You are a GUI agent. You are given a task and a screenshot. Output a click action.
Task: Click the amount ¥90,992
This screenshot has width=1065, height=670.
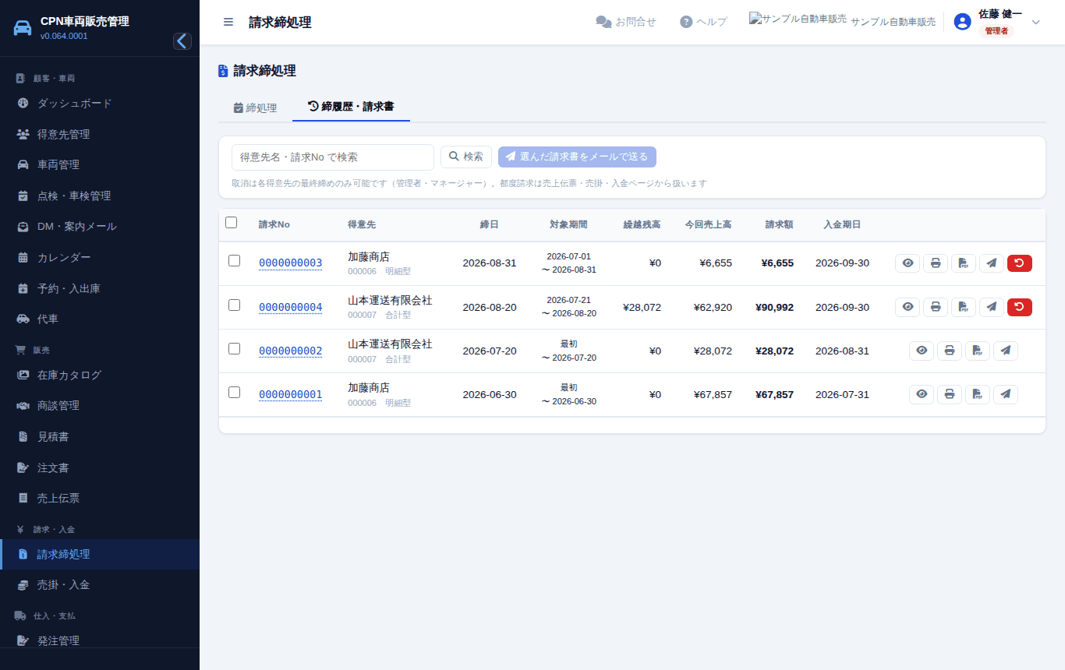click(774, 307)
